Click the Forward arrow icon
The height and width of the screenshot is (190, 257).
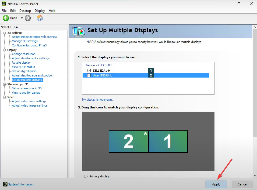point(28,18)
